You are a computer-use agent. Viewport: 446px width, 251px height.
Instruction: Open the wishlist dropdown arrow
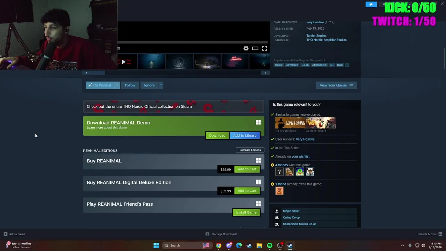117,85
